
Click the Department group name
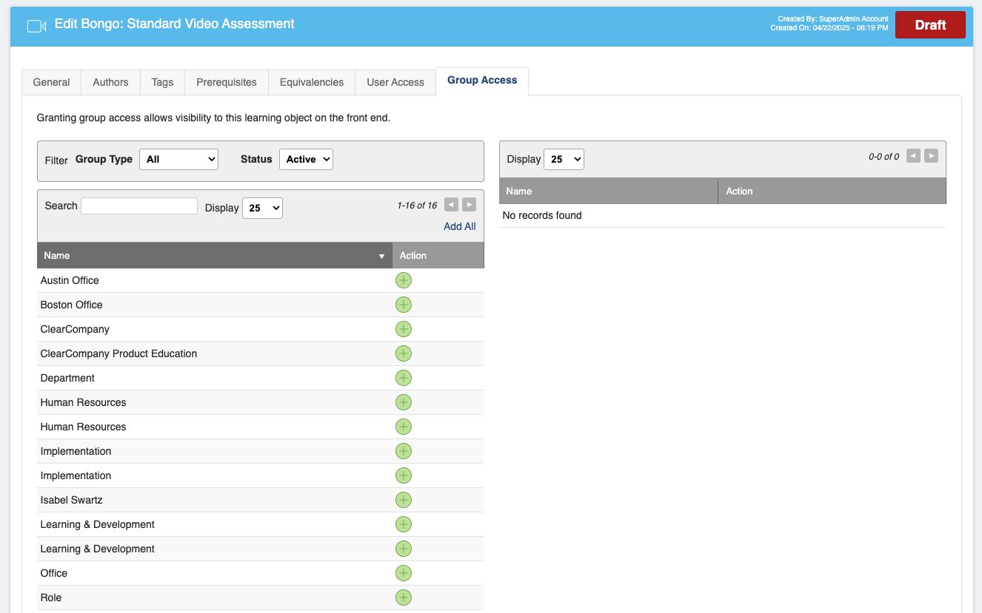coord(68,378)
